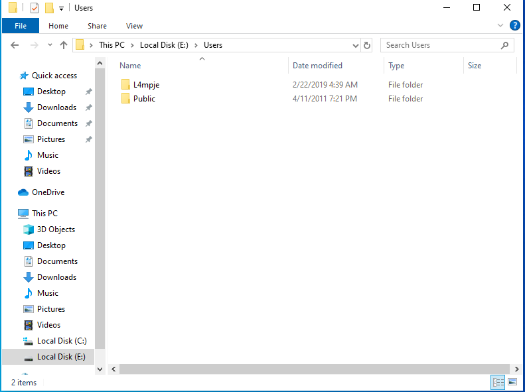Switch to the View ribbon tab

pos(134,26)
